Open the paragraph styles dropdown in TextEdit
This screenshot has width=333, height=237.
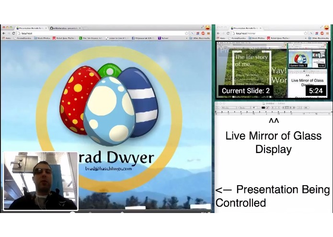218,107
